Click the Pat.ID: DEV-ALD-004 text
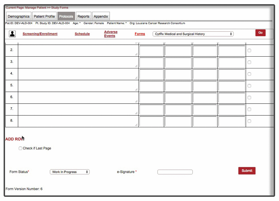 coord(19,23)
